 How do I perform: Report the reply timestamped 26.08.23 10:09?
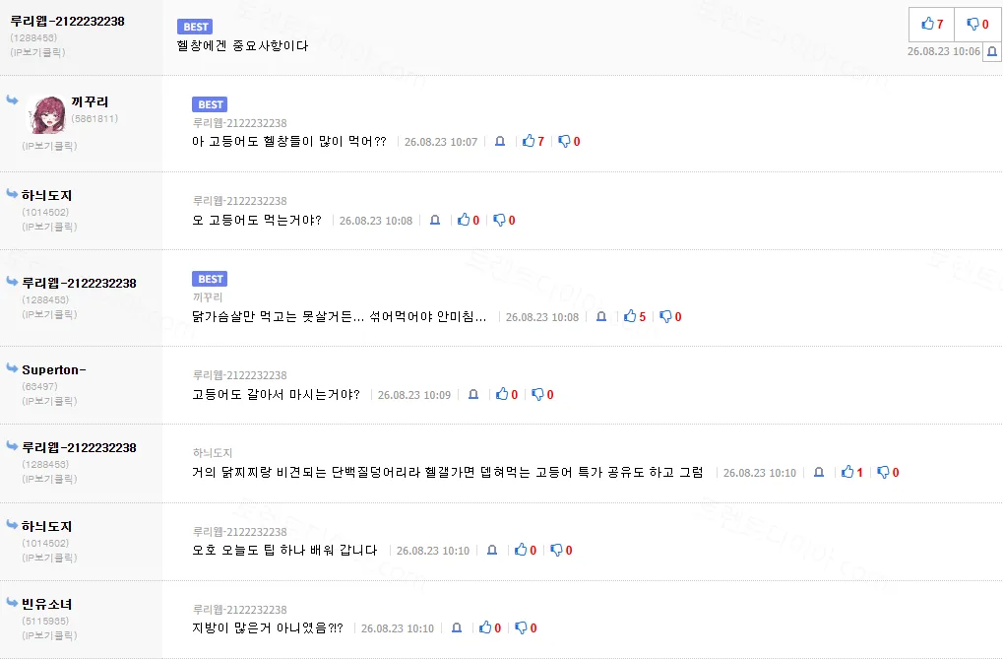[x=473, y=394]
